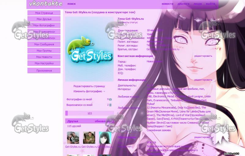
Task: Click Сожжённая заживо text entry
Action: pos(159,130)
